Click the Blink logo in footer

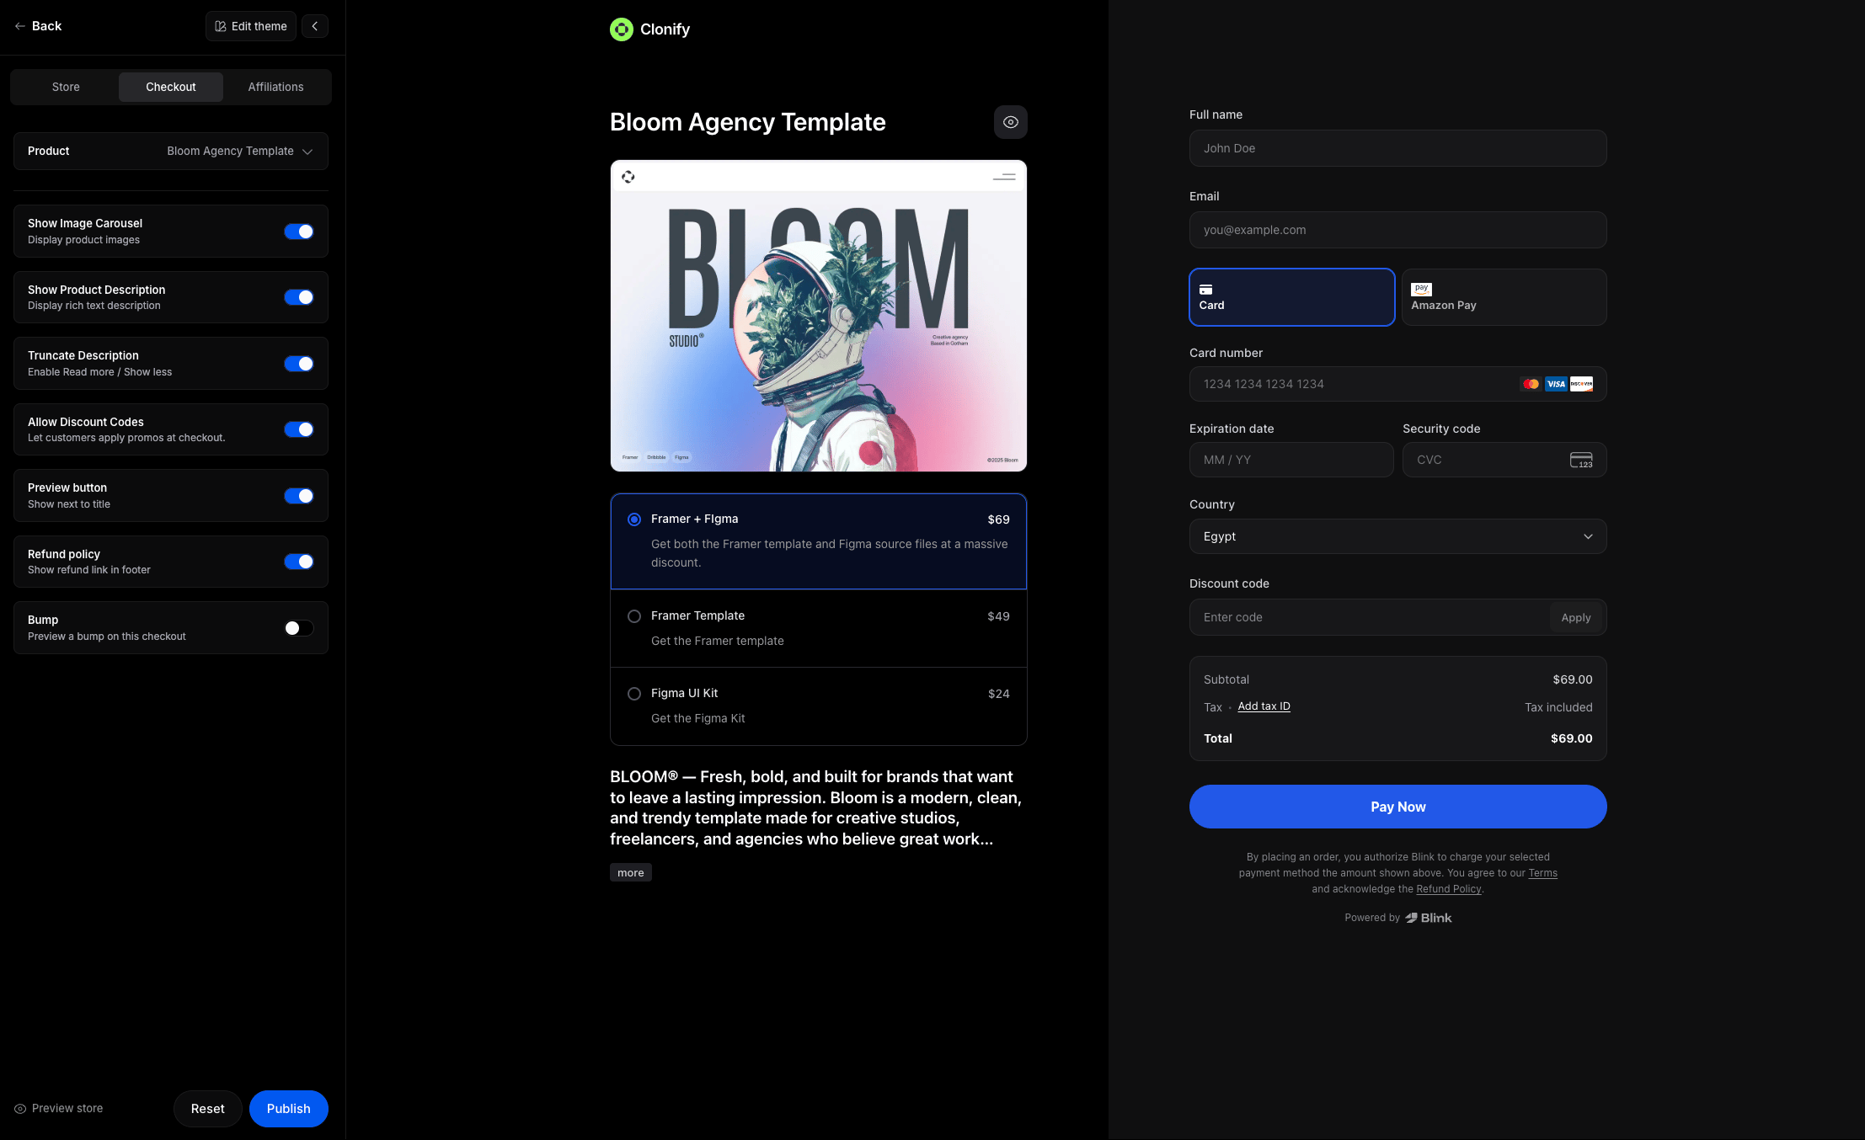point(1429,918)
